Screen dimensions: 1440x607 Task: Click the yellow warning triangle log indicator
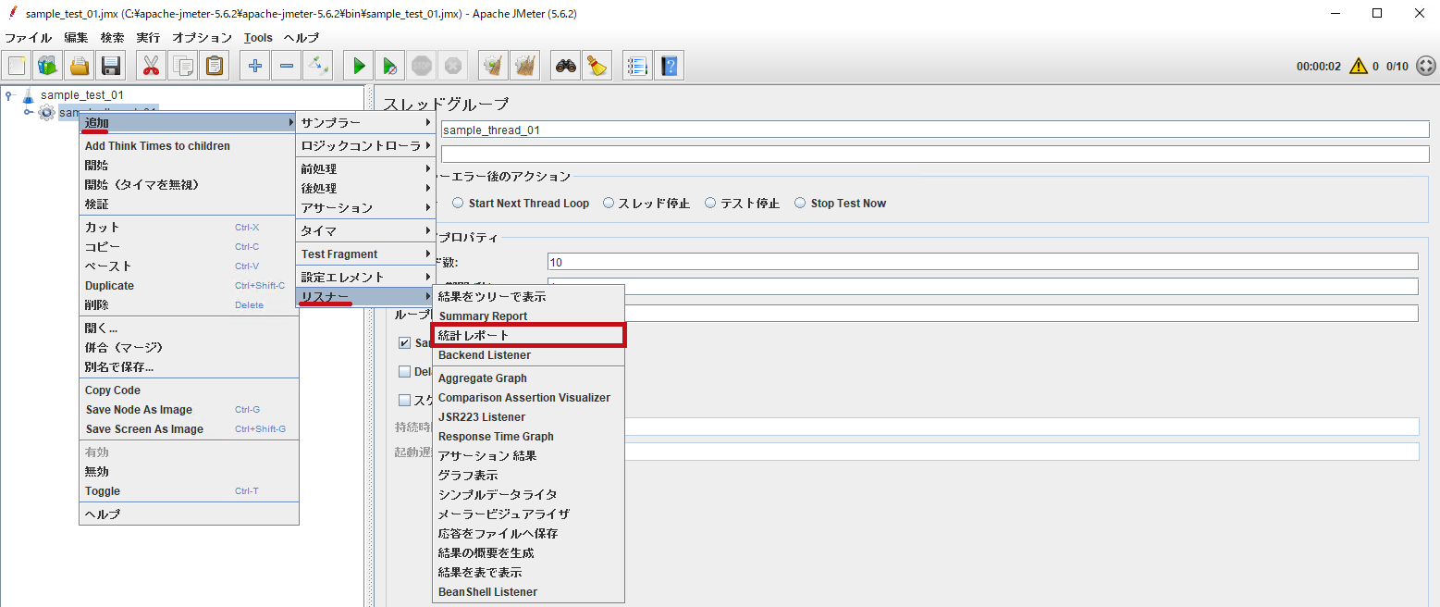pos(1358,66)
